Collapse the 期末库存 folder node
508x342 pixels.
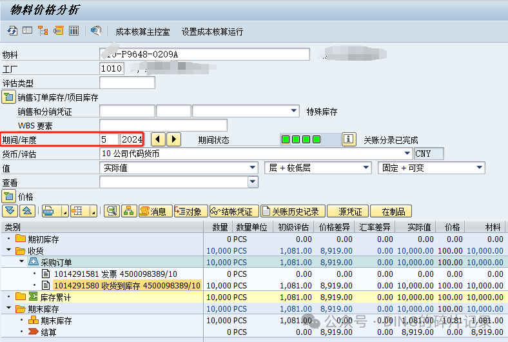pyautogui.click(x=9, y=308)
